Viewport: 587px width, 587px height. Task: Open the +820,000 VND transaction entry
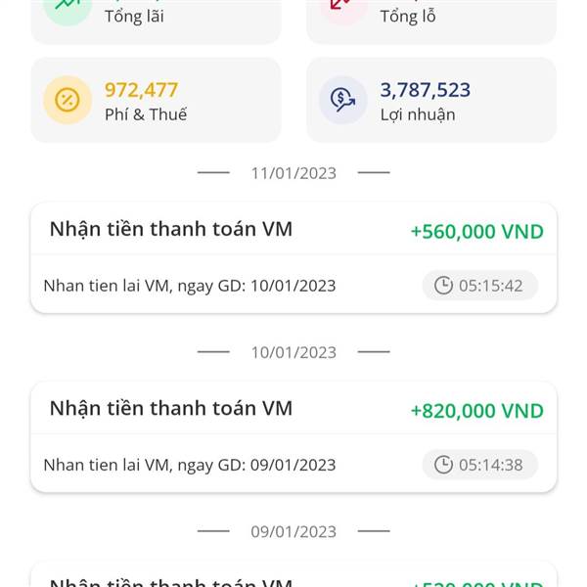point(293,437)
